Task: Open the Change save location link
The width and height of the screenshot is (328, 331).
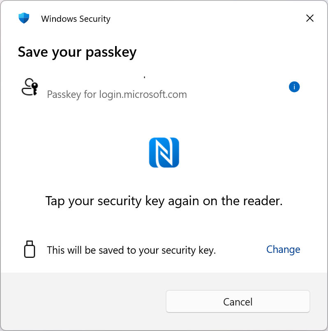Action: point(283,250)
